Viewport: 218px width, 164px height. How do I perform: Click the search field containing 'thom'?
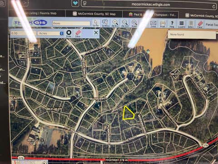click(x=71, y=23)
